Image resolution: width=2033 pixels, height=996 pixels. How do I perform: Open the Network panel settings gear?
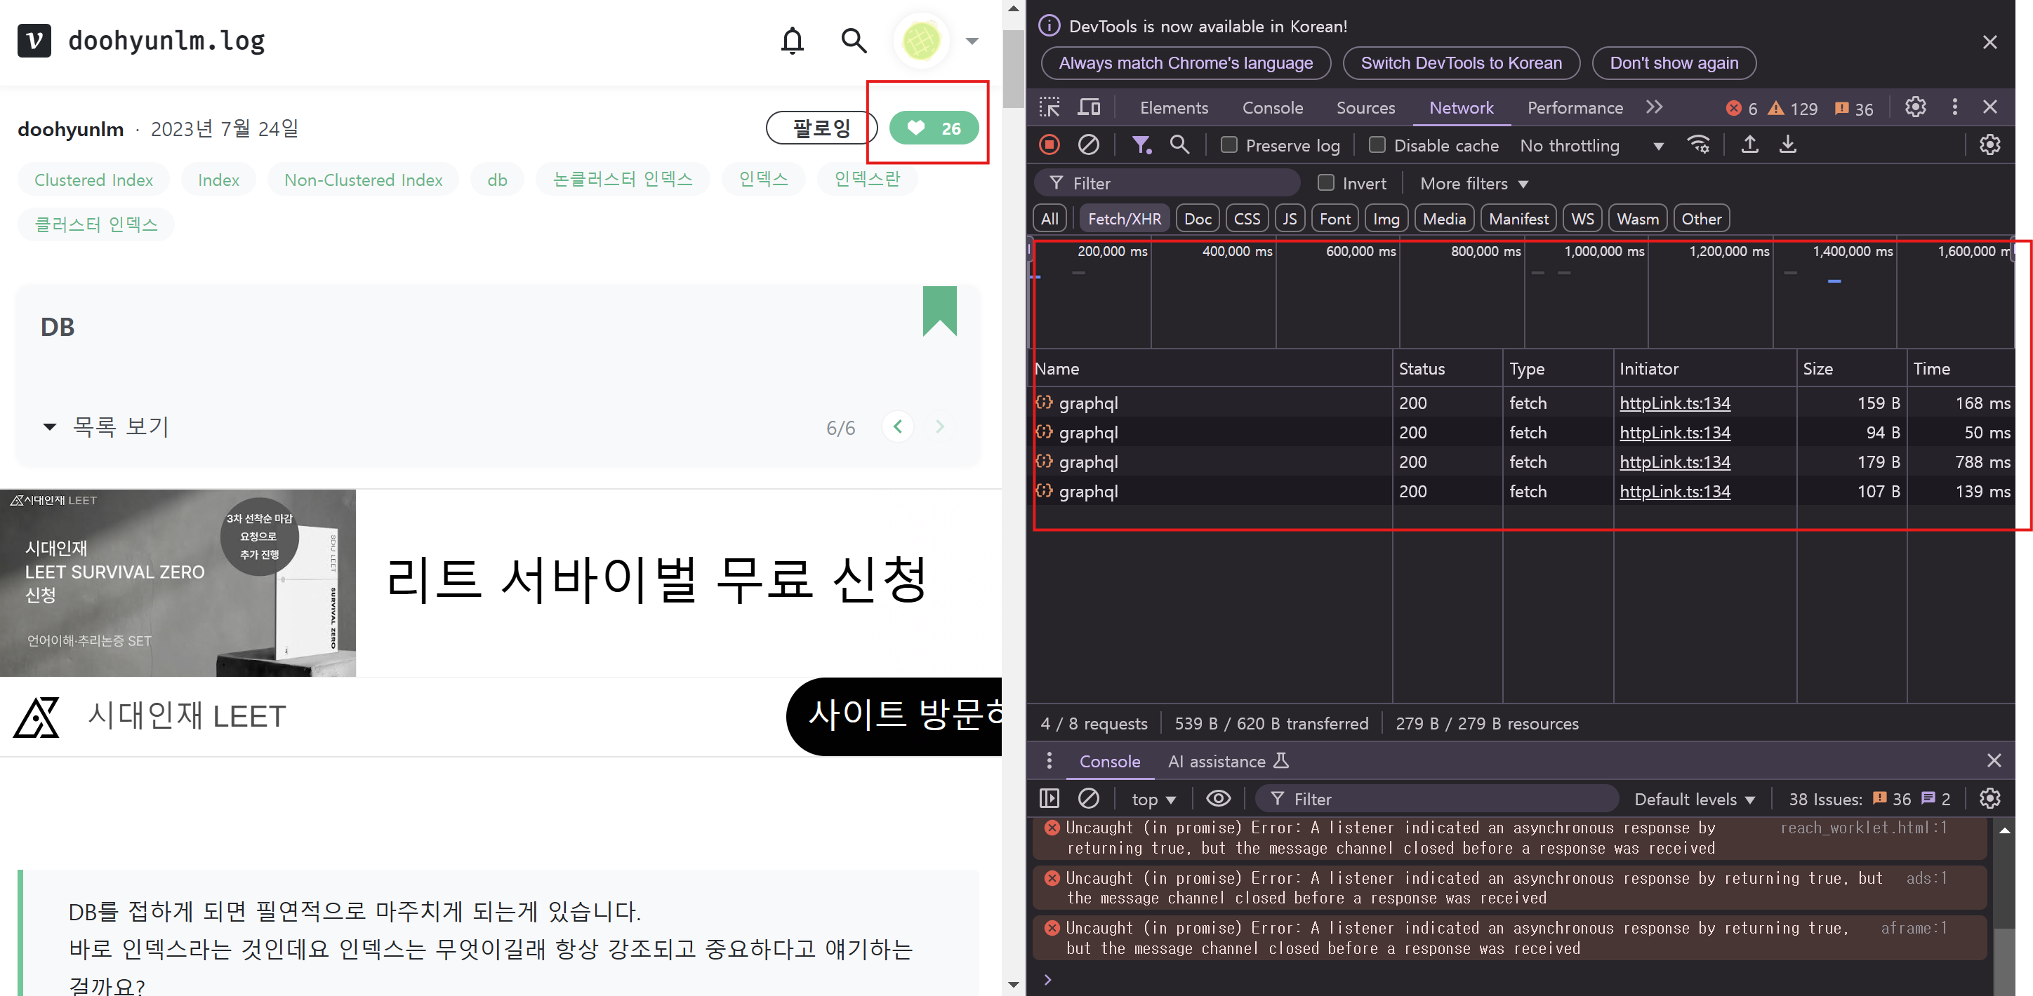1989,145
